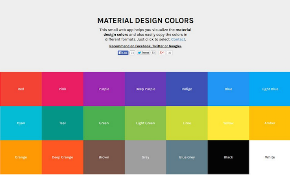Screen dimensions: 290x175
Task: Click the Google +1 button
Action: coord(162,53)
